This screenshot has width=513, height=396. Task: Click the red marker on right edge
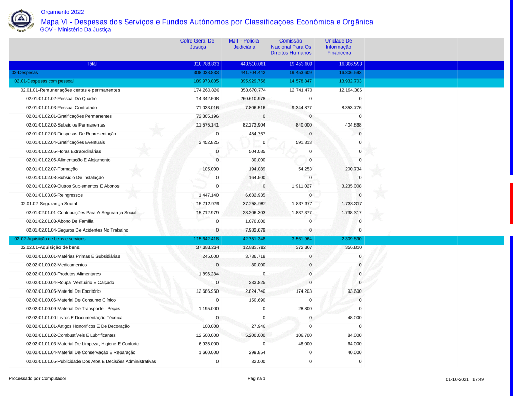pyautogui.click(x=511, y=203)
